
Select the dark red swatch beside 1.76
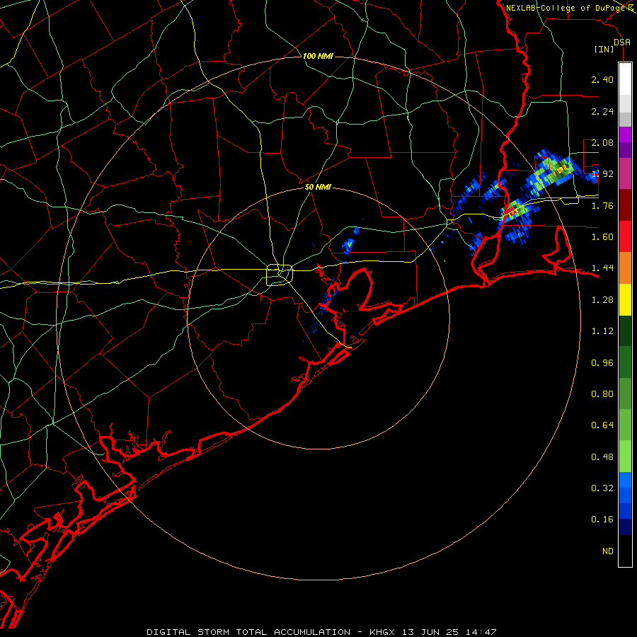point(625,205)
